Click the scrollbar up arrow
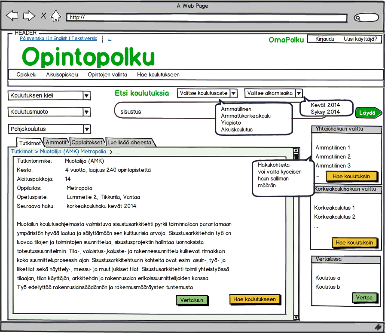This screenshot has height=333, width=385. pyautogui.click(x=296, y=150)
